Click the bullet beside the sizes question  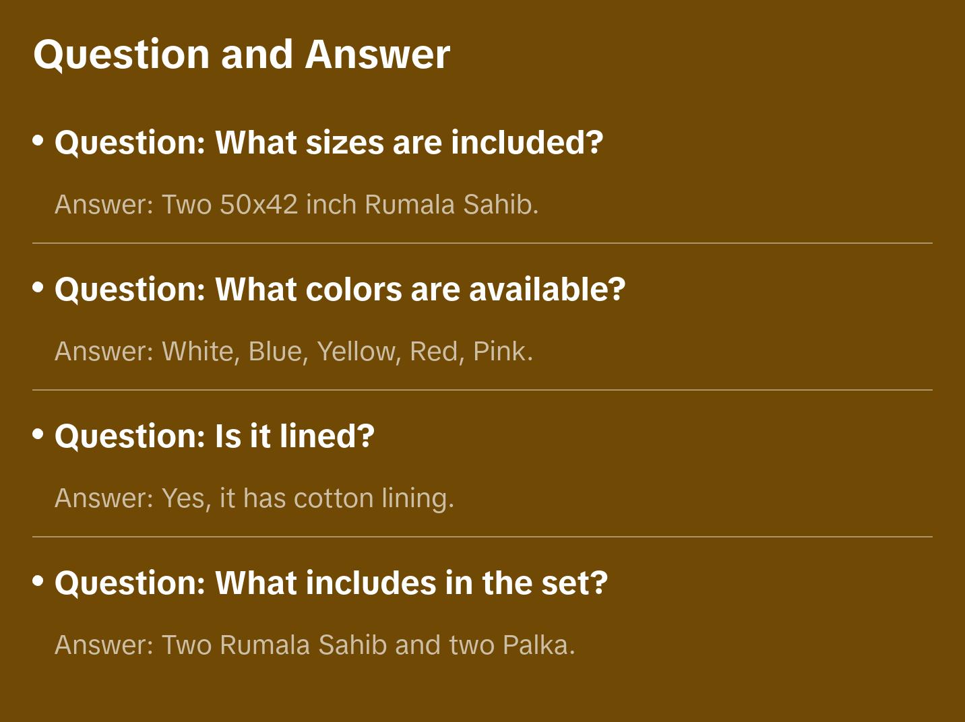click(38, 140)
